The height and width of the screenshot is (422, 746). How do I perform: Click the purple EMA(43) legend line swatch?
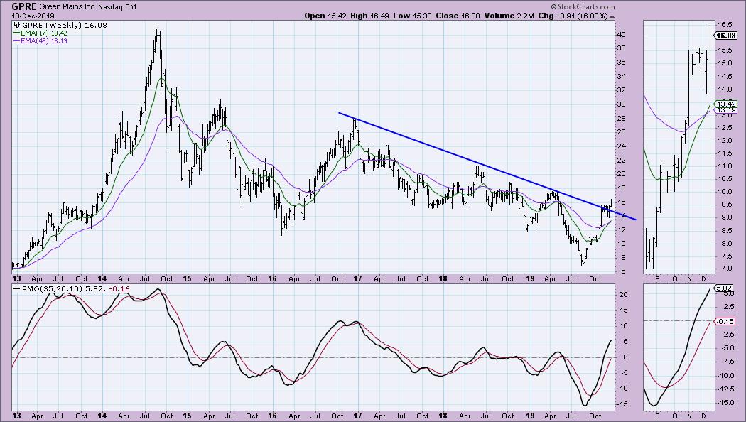click(16, 41)
